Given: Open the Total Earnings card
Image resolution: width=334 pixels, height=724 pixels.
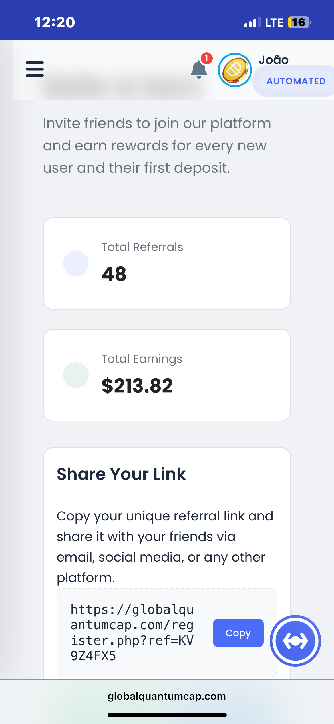Looking at the screenshot, I should 167,375.
